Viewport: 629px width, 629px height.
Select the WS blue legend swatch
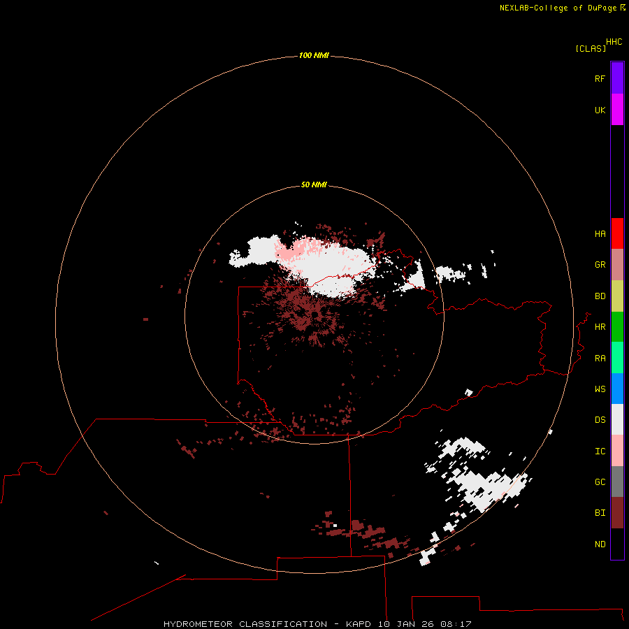click(617, 389)
